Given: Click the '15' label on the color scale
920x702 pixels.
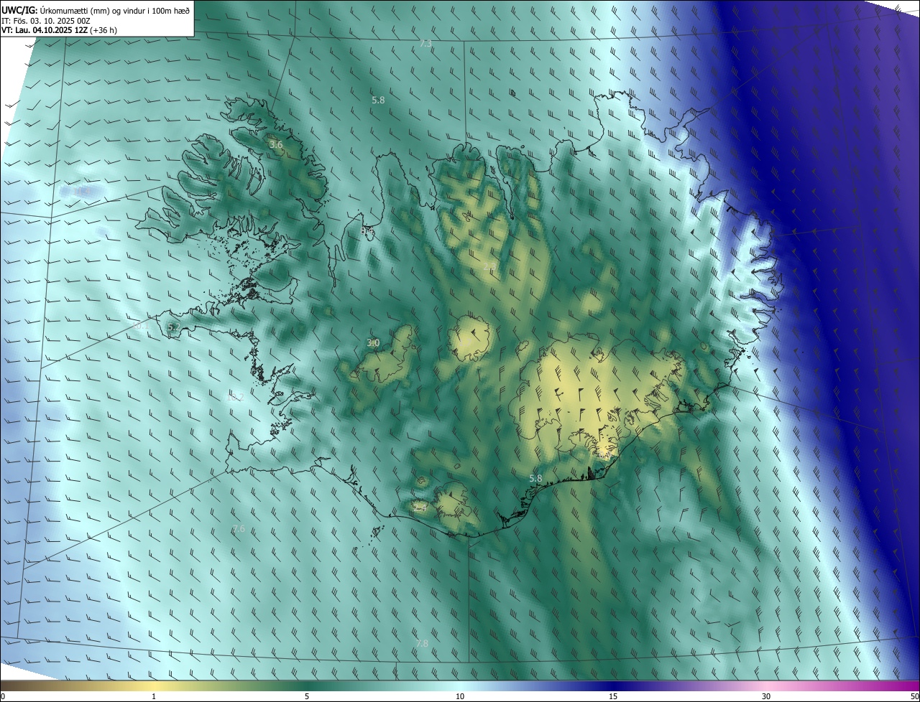Looking at the screenshot, I should tap(613, 696).
